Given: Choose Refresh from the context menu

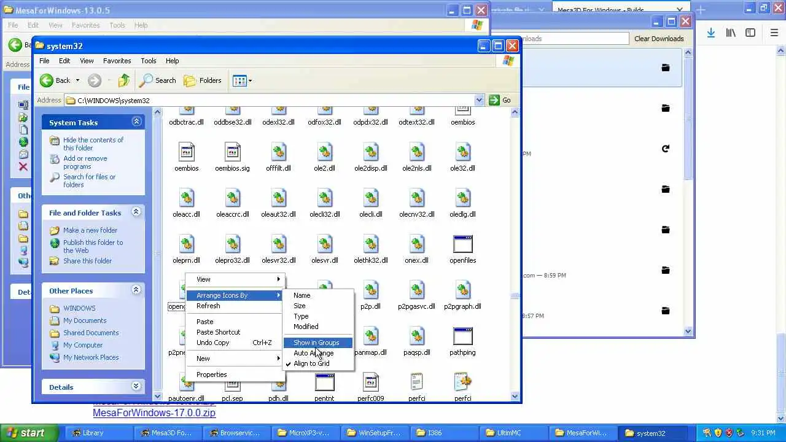Looking at the screenshot, I should pos(236,306).
